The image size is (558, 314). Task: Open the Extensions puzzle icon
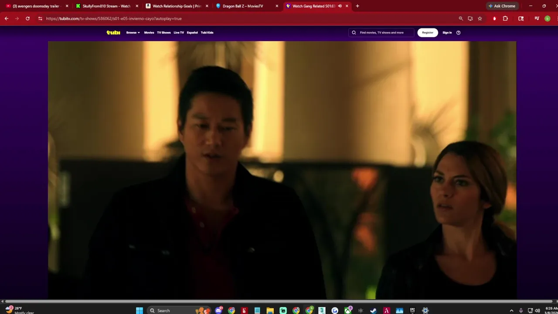point(505,18)
